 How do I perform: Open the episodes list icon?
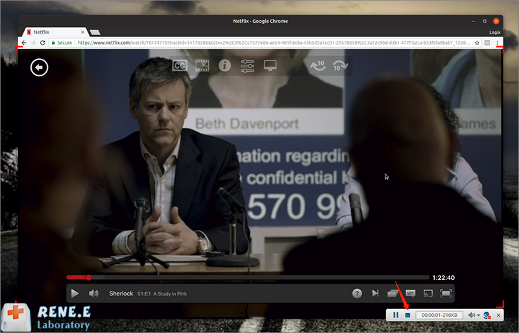click(392, 293)
